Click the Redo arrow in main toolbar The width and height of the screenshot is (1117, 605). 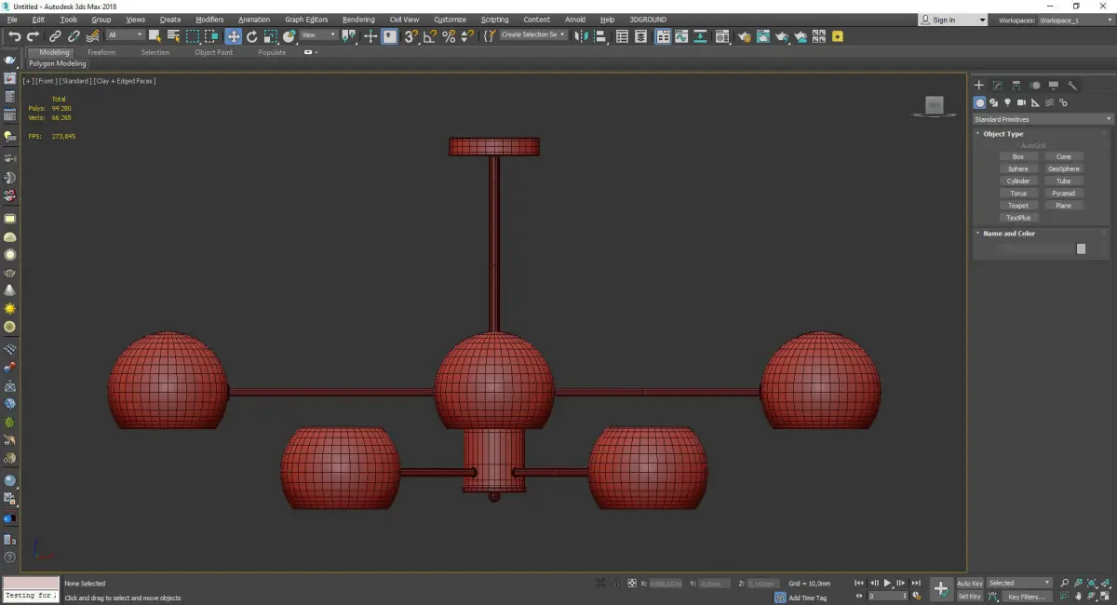(x=33, y=36)
